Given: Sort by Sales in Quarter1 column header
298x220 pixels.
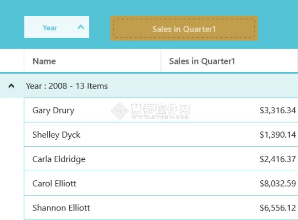Looking at the screenshot, I should point(229,61).
